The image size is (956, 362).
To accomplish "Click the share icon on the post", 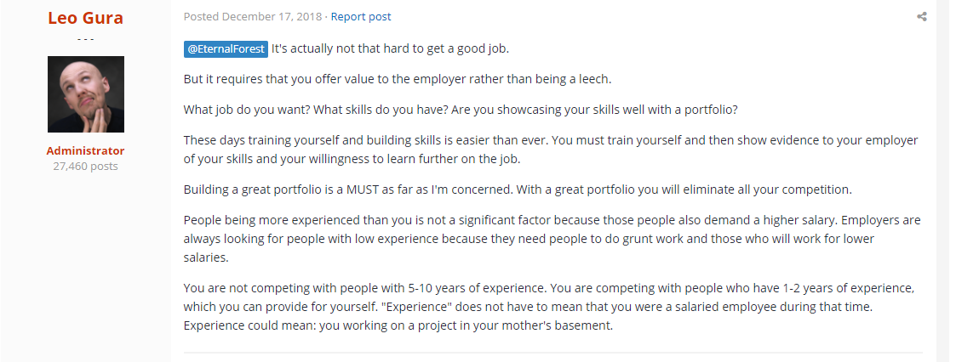I will coord(921,17).
